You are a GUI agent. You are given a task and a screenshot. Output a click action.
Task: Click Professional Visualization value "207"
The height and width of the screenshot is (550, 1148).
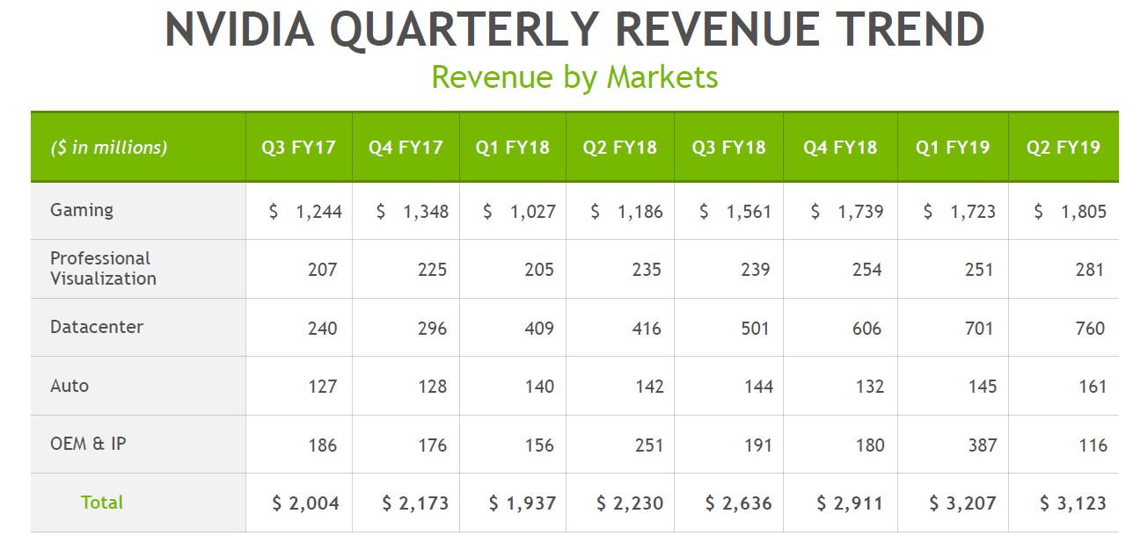[323, 270]
